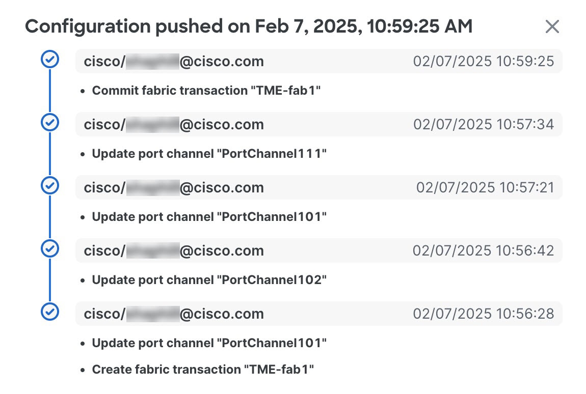Select the checkmark icon beside the 10:57:21 entry
The width and height of the screenshot is (586, 394).
[50, 185]
